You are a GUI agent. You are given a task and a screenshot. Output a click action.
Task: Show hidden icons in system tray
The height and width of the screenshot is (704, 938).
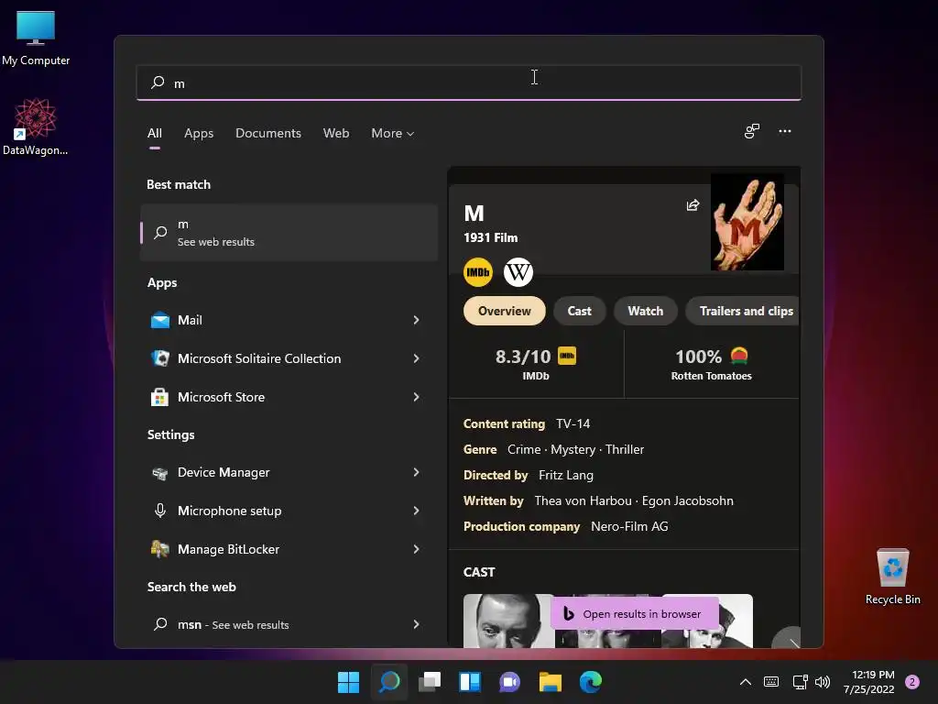tap(746, 682)
